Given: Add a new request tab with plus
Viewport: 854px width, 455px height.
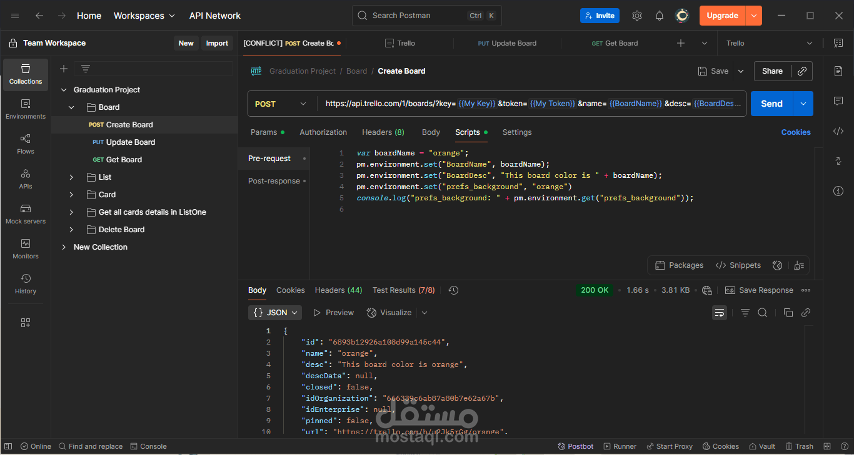Looking at the screenshot, I should [x=681, y=43].
